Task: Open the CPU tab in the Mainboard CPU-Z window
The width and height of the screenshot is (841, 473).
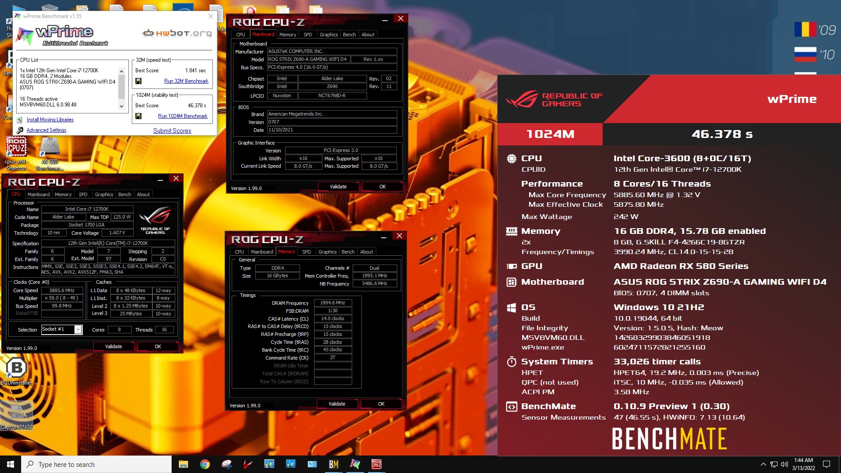Action: [240, 35]
